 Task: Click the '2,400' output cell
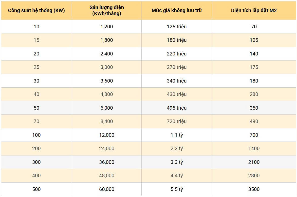coord(107,54)
